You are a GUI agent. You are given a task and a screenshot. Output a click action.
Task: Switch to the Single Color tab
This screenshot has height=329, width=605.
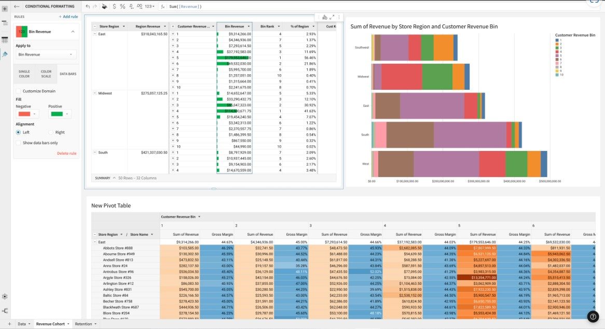point(24,74)
